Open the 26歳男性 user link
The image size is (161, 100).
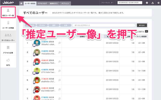coord(45,51)
